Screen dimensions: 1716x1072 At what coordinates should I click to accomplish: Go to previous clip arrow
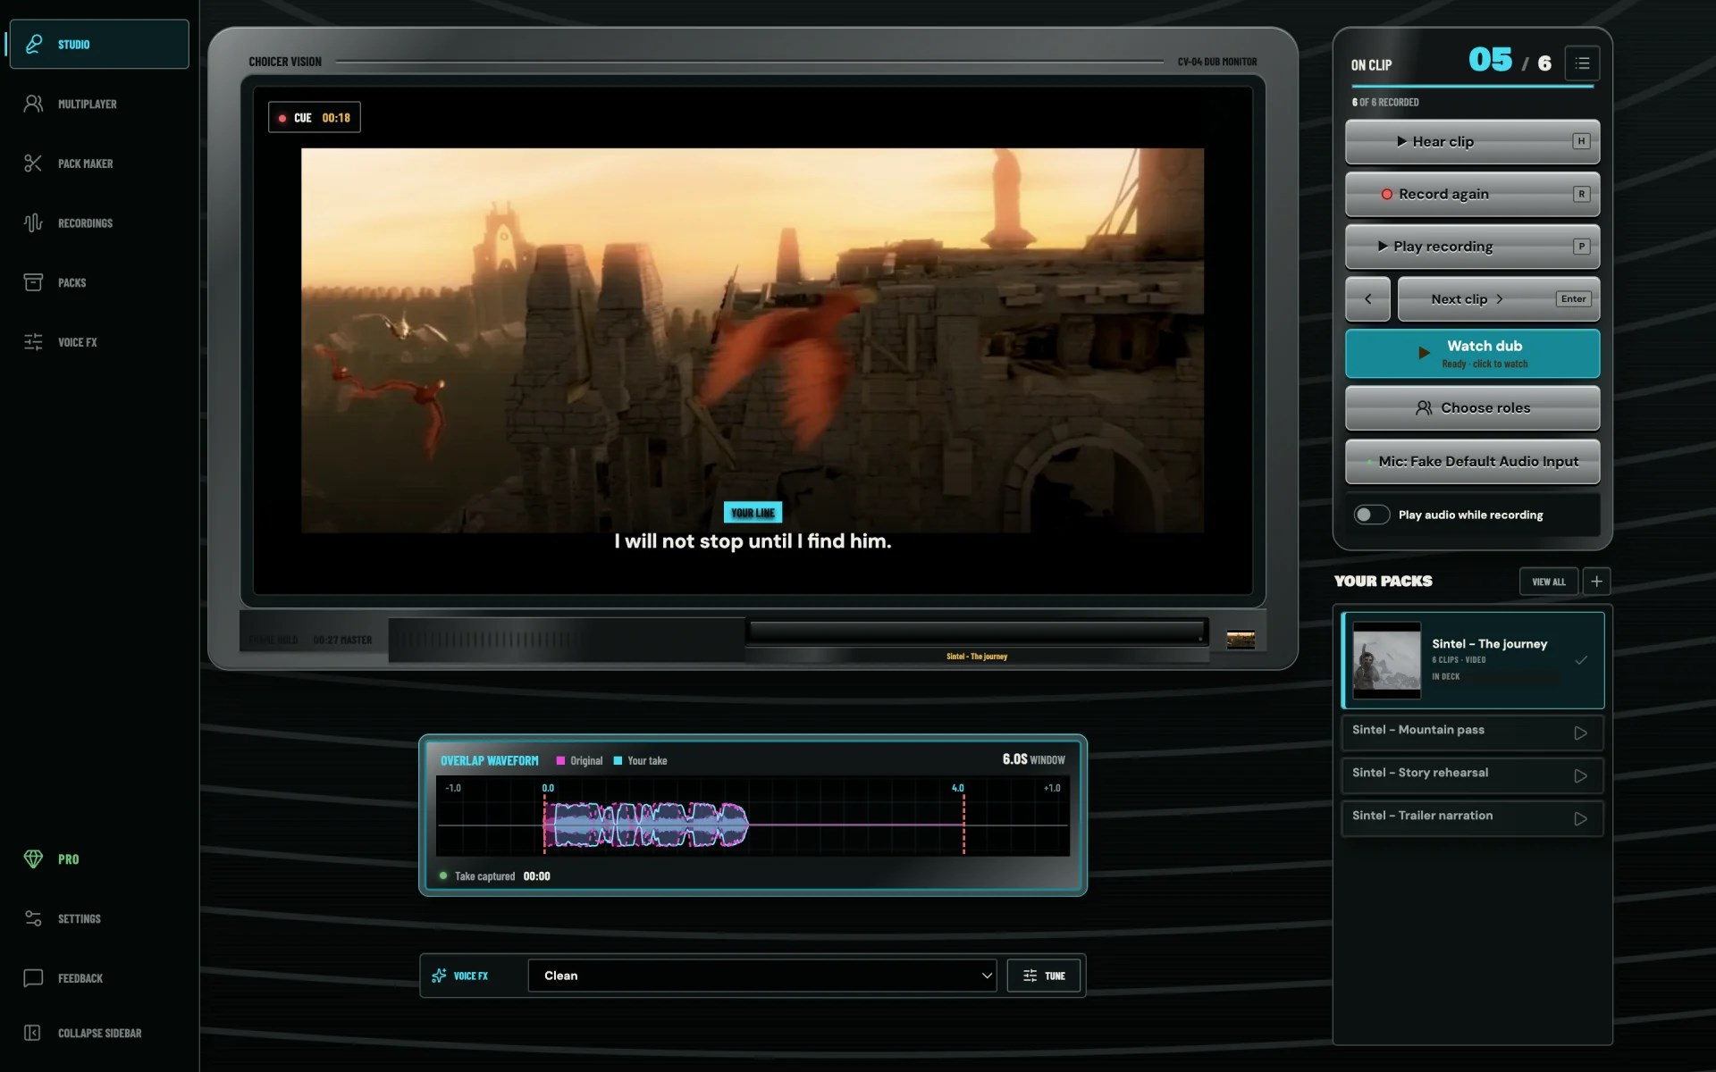coord(1367,299)
